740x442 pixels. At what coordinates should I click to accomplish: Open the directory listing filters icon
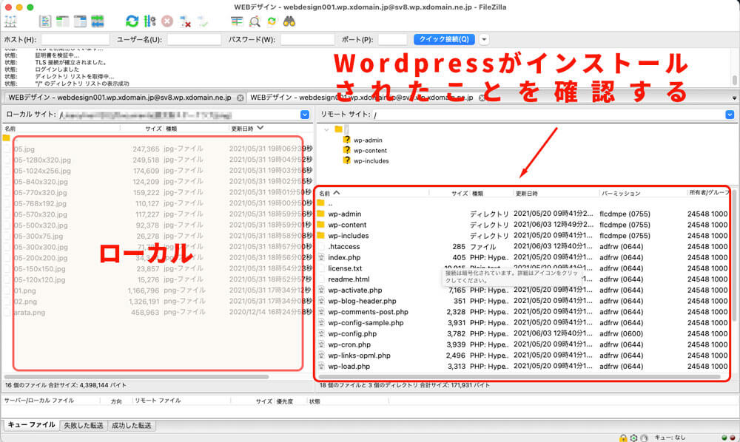click(x=237, y=21)
